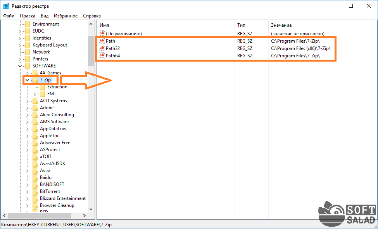Click the tree's vertical scrollbar down arrow
Image resolution: width=378 pixels, height=229 pixels.
coord(91,209)
